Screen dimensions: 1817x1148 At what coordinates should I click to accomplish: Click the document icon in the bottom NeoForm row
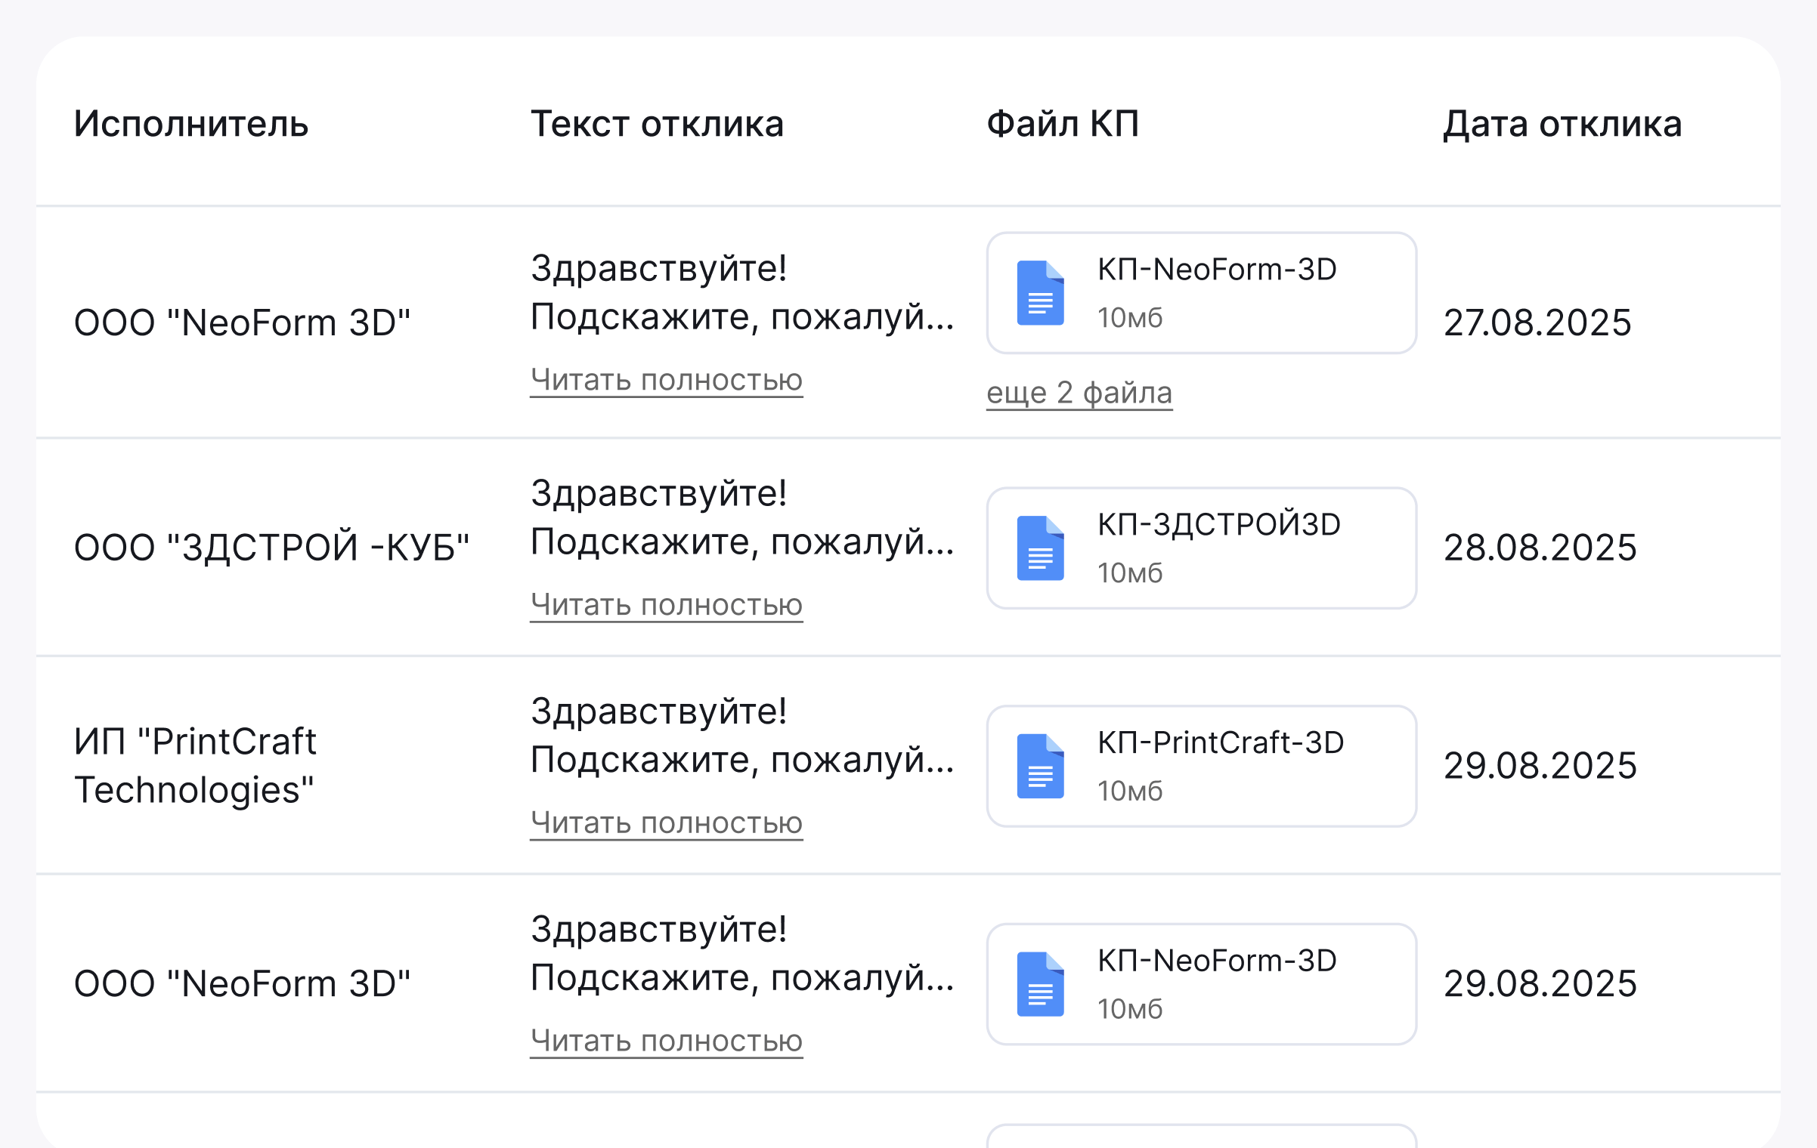pyautogui.click(x=1041, y=984)
